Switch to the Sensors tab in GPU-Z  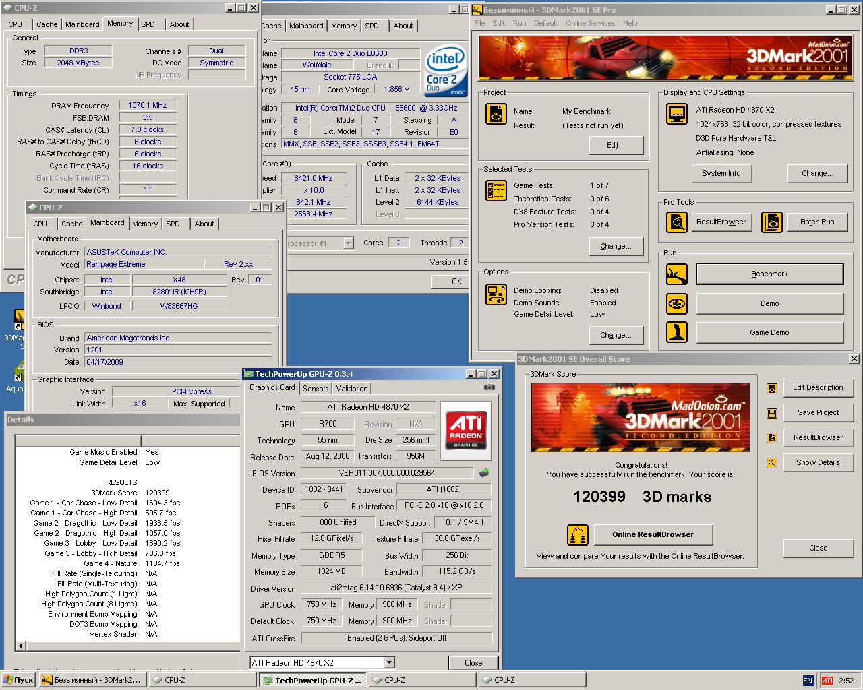pyautogui.click(x=316, y=389)
